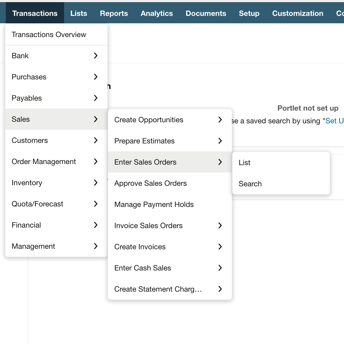Expand Invoice Sales Orders submenu arrow
The image size is (344, 344).
click(x=220, y=225)
